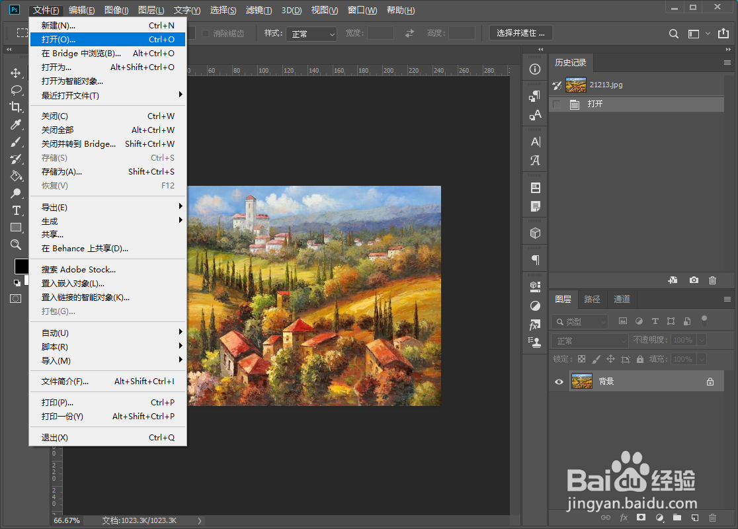This screenshot has height=529, width=738.
Task: Toggle Quick Mask mode icon
Action: [15, 299]
